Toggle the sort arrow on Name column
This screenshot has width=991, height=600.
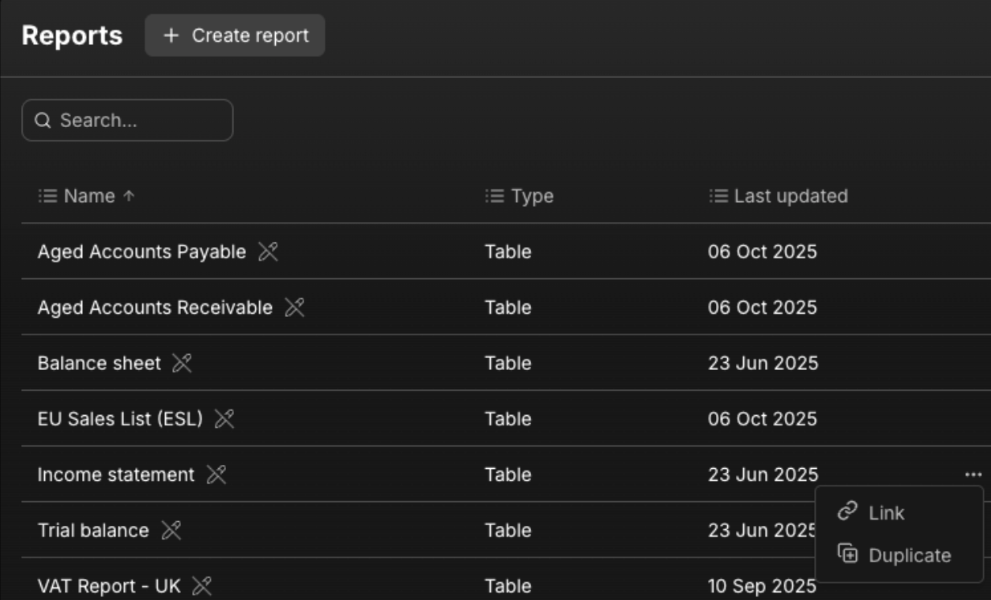(x=128, y=195)
